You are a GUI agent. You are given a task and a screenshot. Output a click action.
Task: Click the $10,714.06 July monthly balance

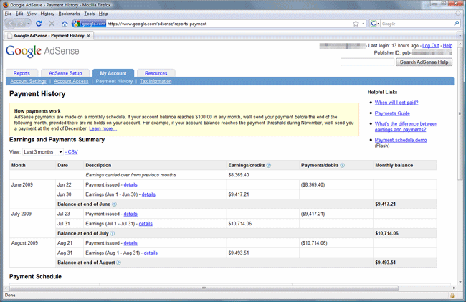coord(386,233)
